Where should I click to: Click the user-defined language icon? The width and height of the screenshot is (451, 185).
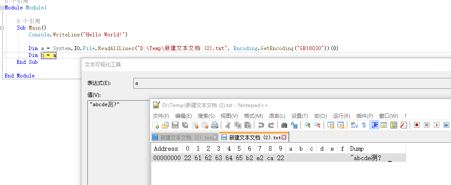pos(384,125)
